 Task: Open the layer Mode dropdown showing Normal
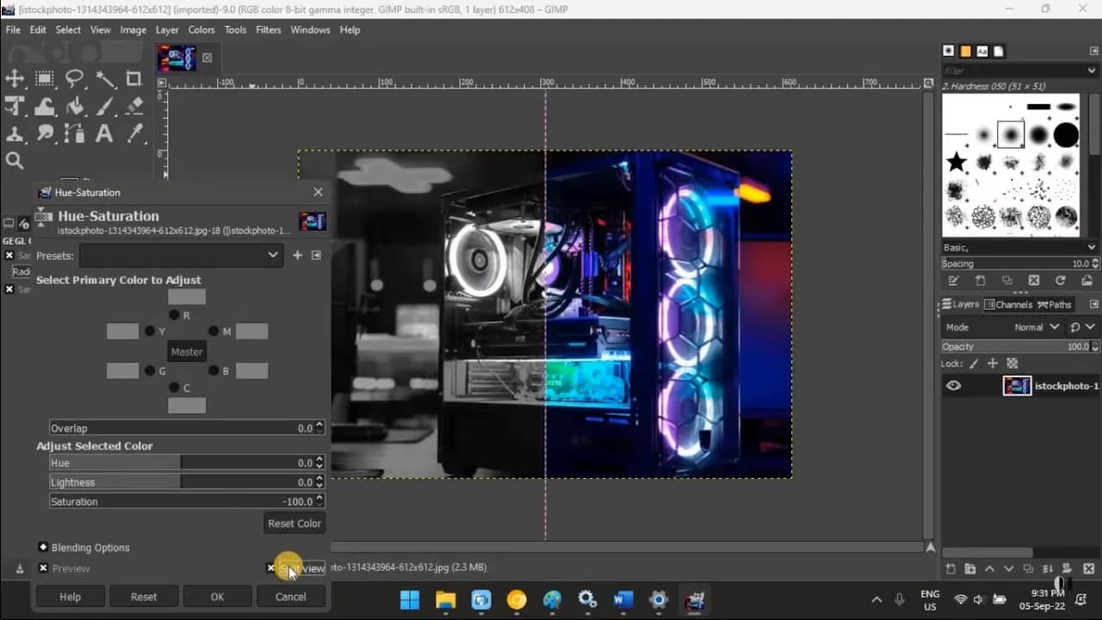point(1037,326)
